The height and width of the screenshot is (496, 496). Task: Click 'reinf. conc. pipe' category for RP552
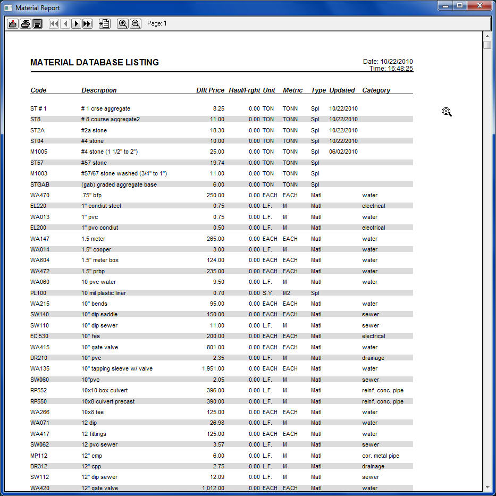(383, 391)
